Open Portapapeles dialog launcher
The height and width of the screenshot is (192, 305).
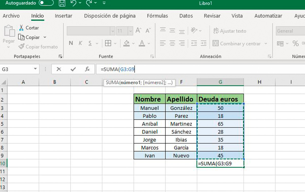coord(60,57)
